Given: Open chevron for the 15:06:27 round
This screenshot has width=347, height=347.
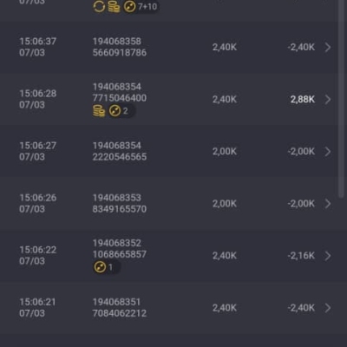Looking at the screenshot, I should tap(328, 152).
